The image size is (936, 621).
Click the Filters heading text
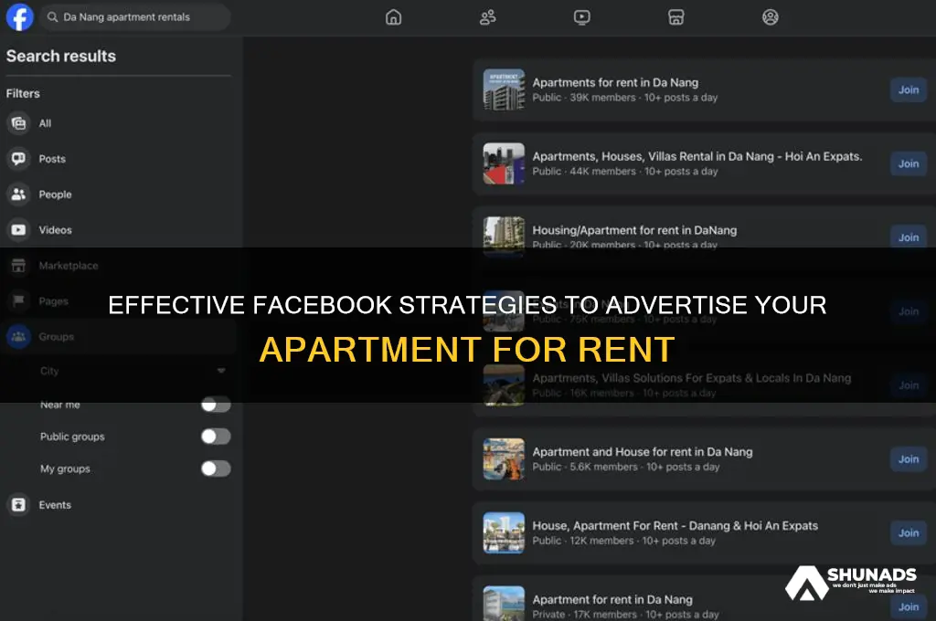(x=23, y=94)
